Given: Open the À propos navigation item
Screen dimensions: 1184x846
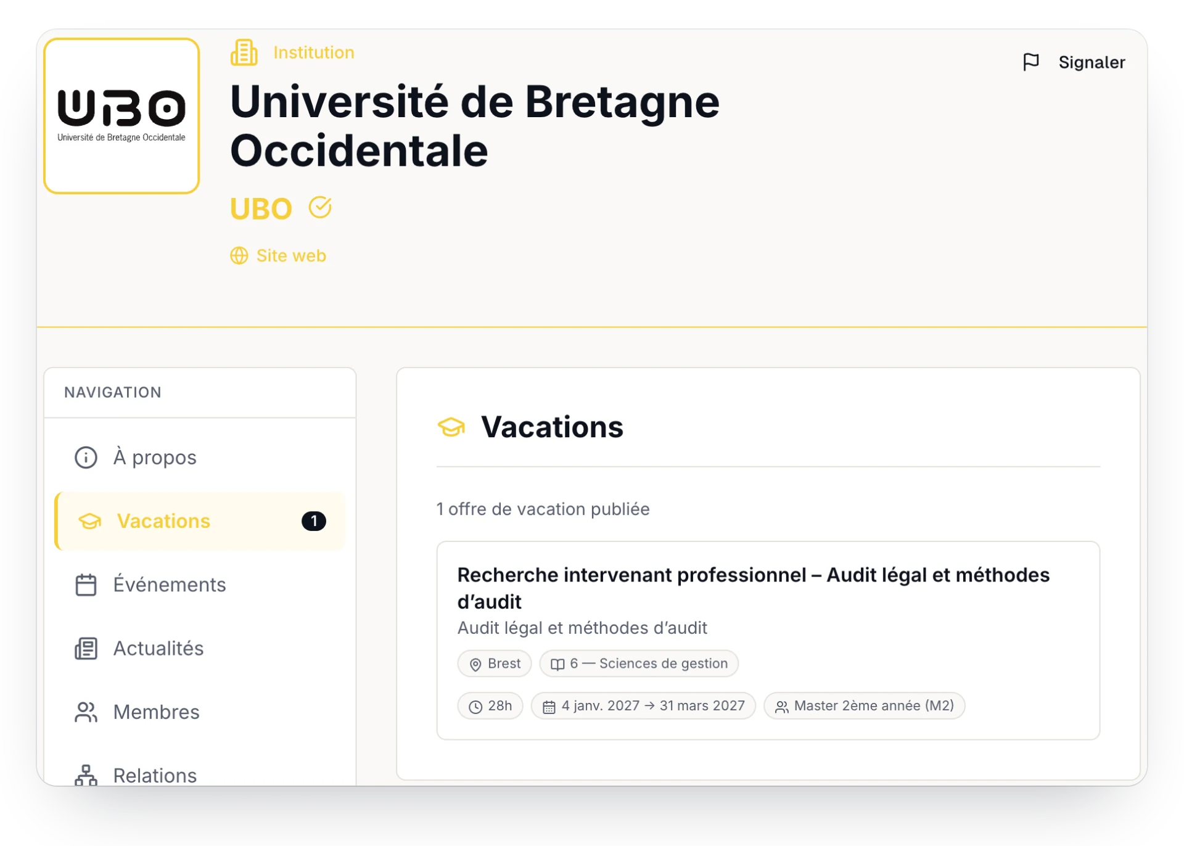Looking at the screenshot, I should pos(200,458).
